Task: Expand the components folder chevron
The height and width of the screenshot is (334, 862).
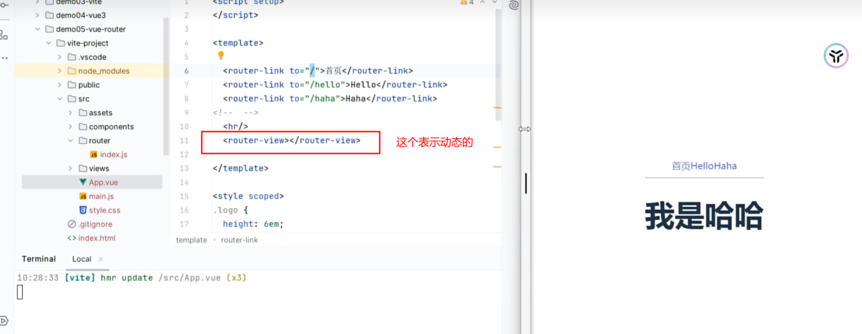Action: pyautogui.click(x=70, y=127)
